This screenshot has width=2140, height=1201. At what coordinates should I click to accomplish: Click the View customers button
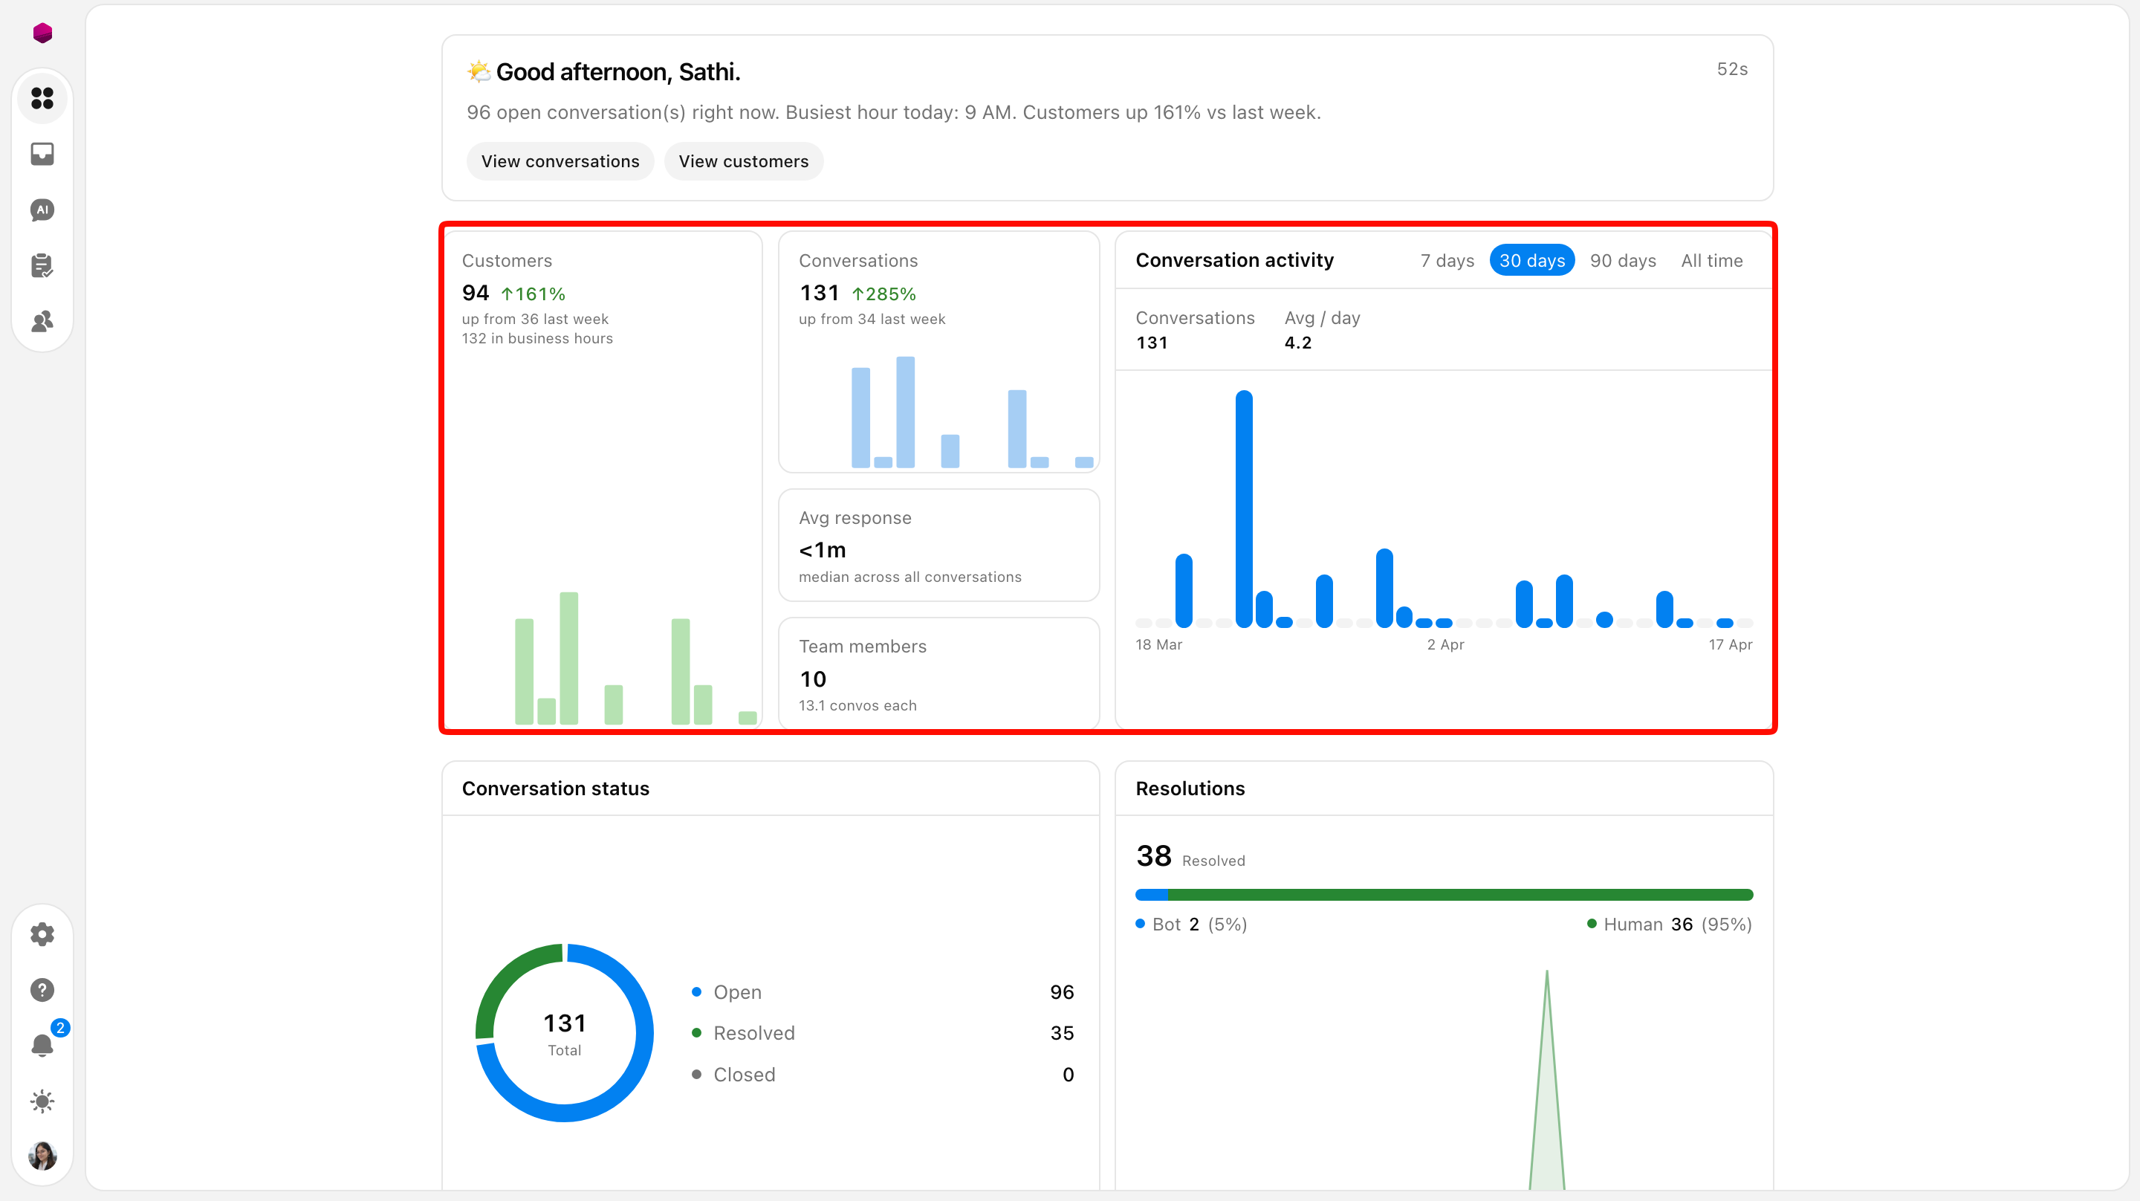[x=744, y=161]
